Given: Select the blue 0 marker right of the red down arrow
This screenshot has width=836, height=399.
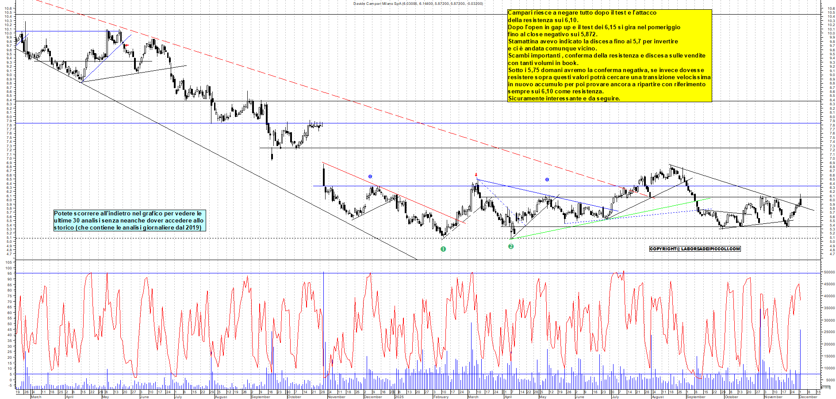Looking at the screenshot, I should (x=547, y=180).
